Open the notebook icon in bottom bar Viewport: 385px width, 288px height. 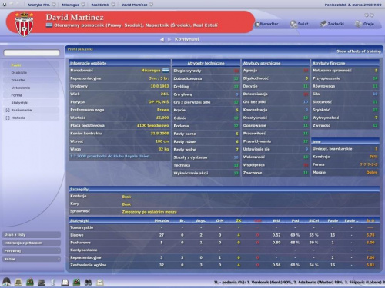[65, 282]
